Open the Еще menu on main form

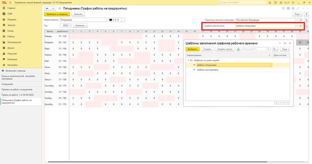click(298, 14)
